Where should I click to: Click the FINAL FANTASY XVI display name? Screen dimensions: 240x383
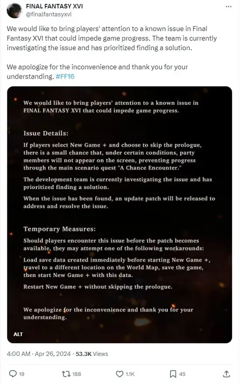pos(54,6)
